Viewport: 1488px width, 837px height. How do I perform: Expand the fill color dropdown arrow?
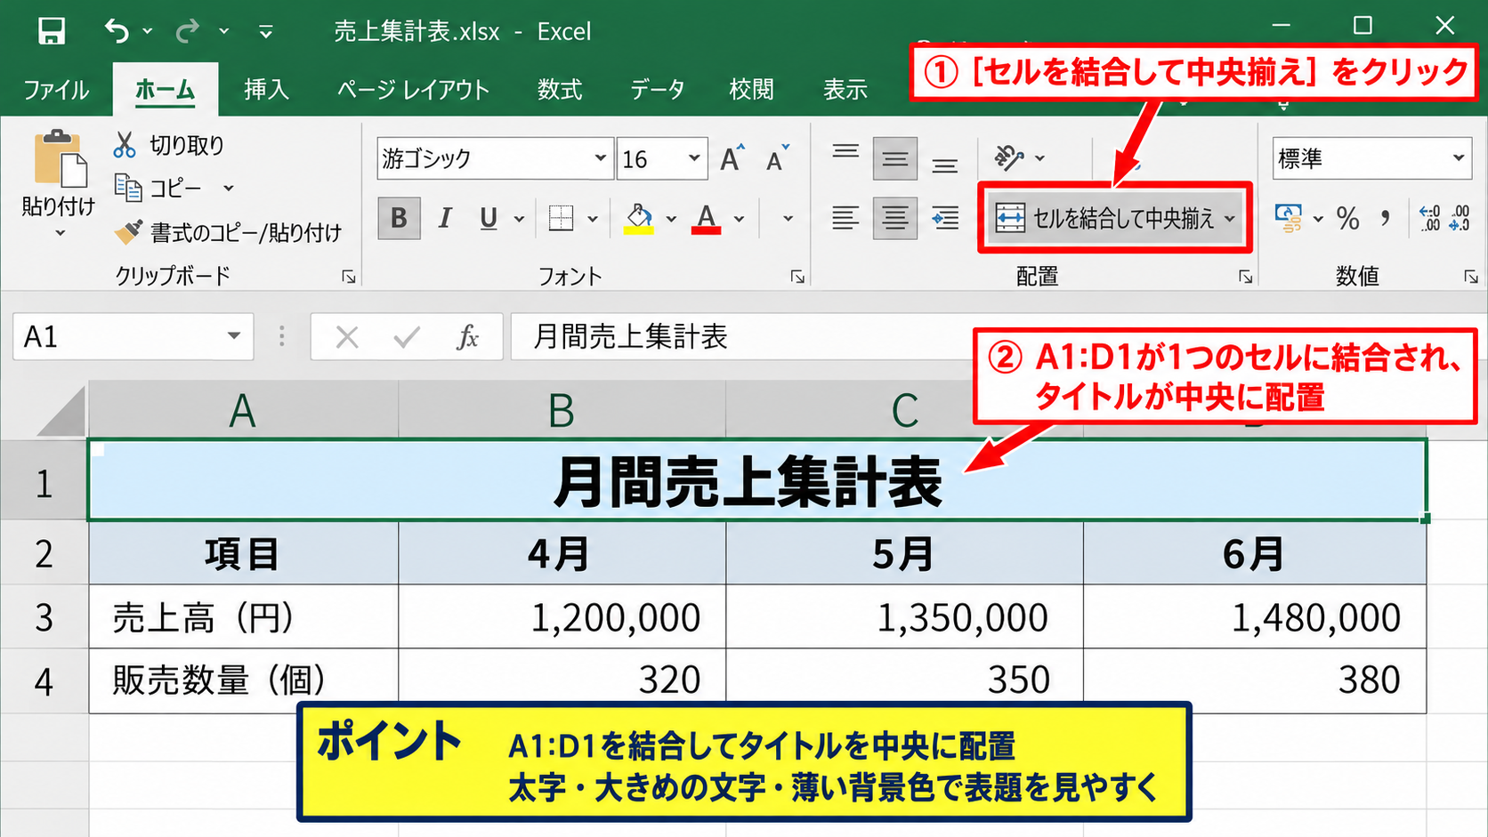[671, 219]
